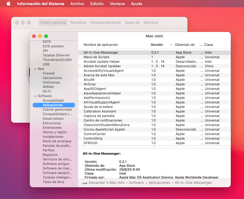Sort by Obtenido de column header
The width and height of the screenshot is (244, 199).
coord(185,45)
